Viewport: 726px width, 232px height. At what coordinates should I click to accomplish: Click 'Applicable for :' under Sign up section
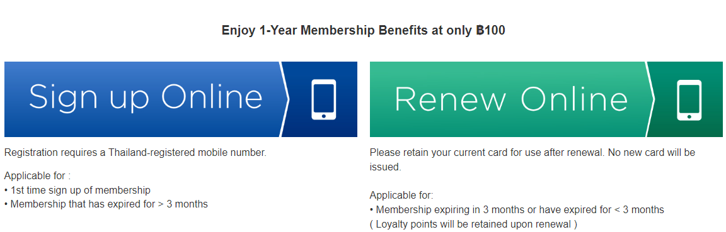coord(37,176)
